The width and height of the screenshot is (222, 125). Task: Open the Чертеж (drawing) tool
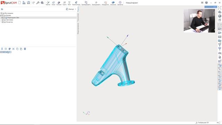[48, 3]
